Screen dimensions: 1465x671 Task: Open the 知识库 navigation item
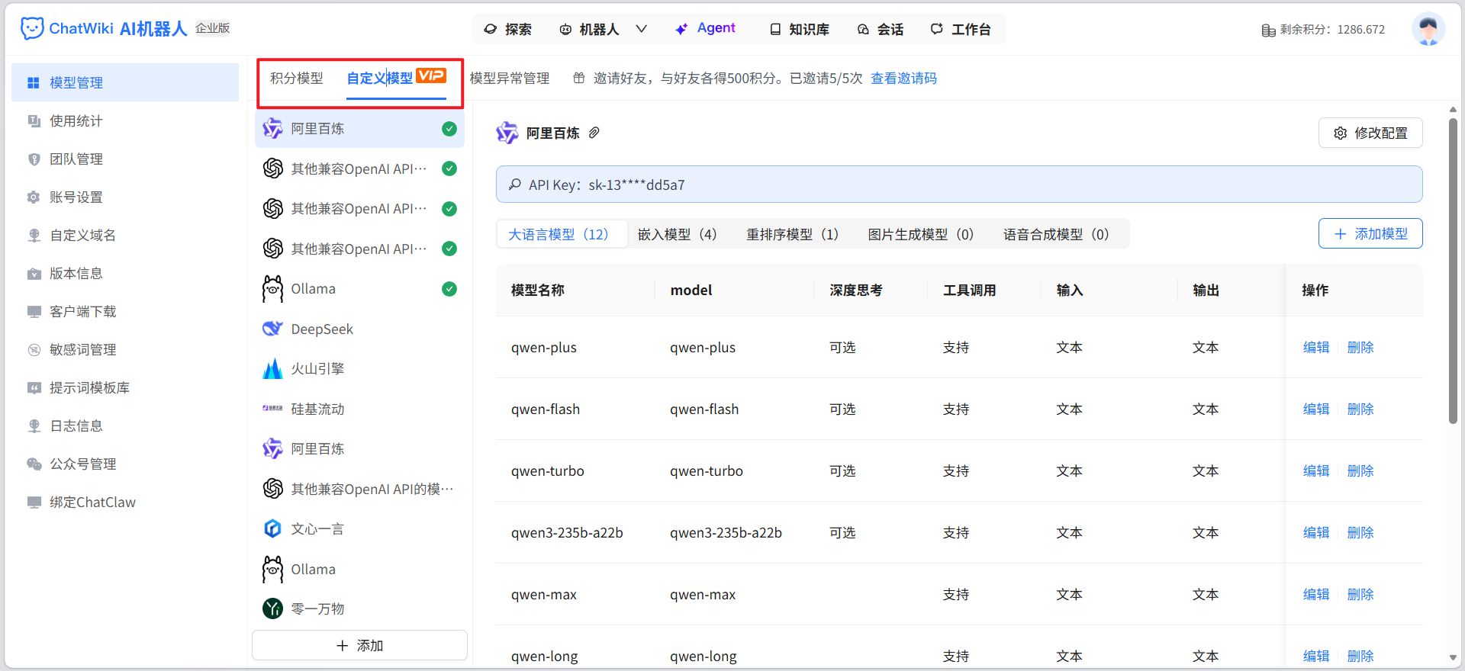point(799,29)
